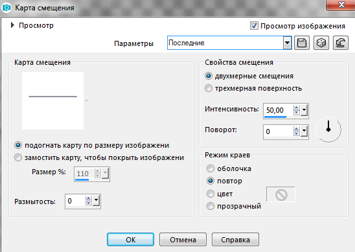Click the Последние text in presets box
The image size is (355, 252).
[x=187, y=43]
